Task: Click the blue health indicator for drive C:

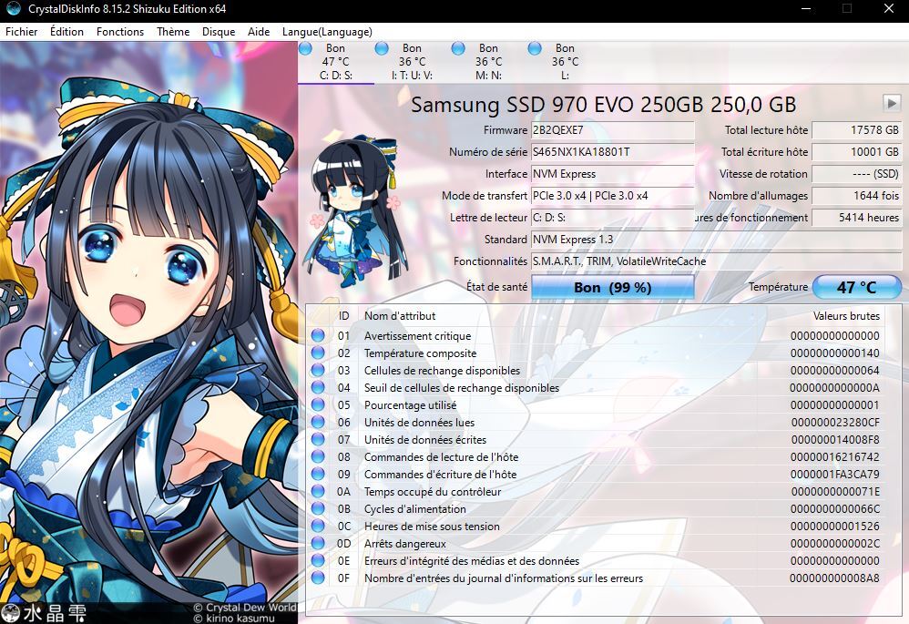Action: pyautogui.click(x=306, y=47)
